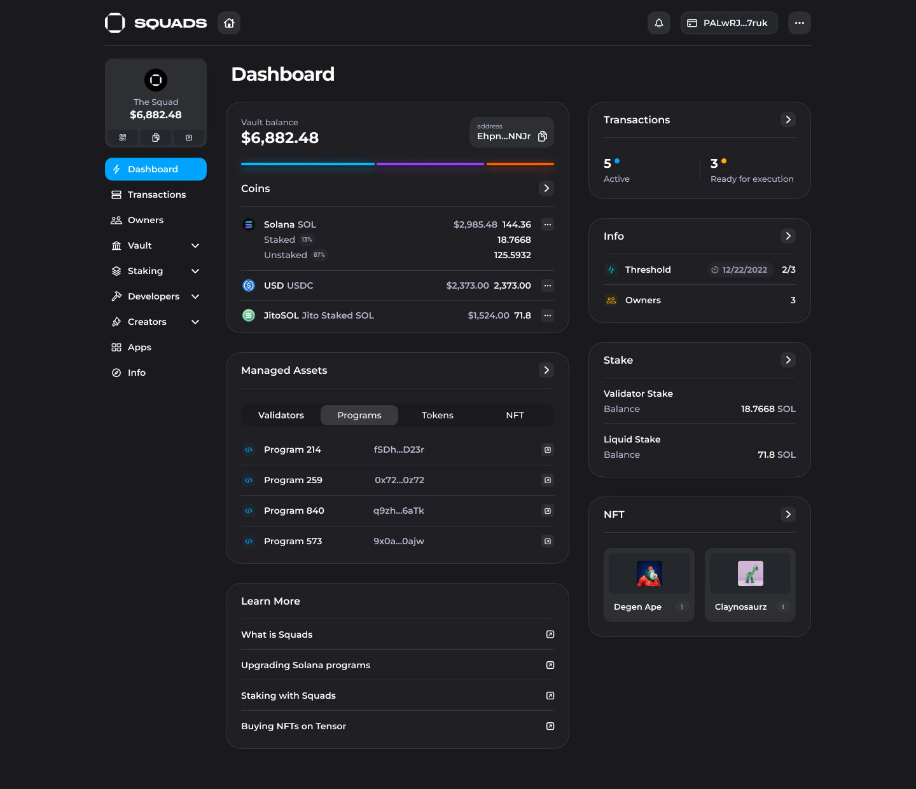This screenshot has height=789, width=916.
Task: Open more options for Solana SOL
Action: (x=547, y=224)
